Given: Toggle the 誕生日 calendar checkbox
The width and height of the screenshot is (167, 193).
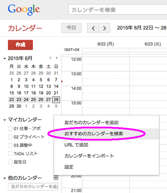Looking at the screenshot, I should [10, 162].
